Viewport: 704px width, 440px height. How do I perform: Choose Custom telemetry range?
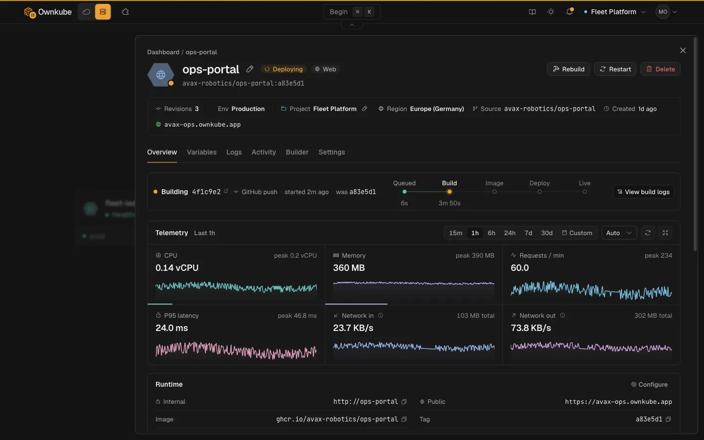pos(577,233)
